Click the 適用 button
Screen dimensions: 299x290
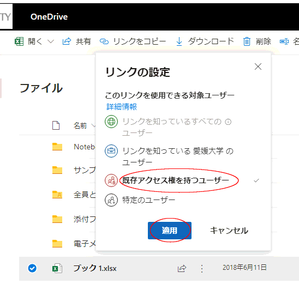170,231
